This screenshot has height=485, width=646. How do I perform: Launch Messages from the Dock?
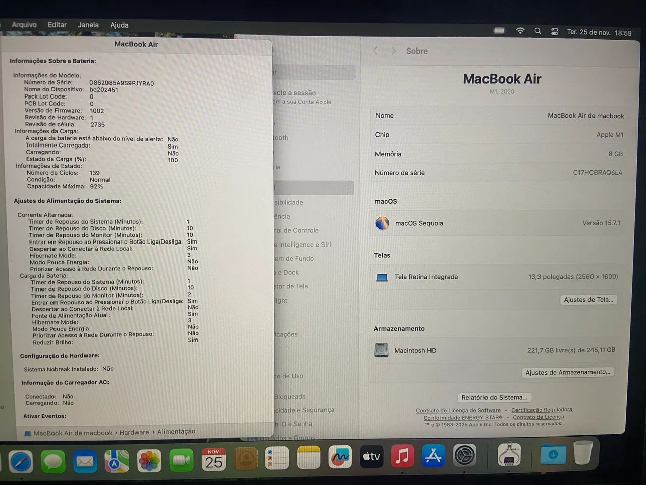(x=53, y=461)
